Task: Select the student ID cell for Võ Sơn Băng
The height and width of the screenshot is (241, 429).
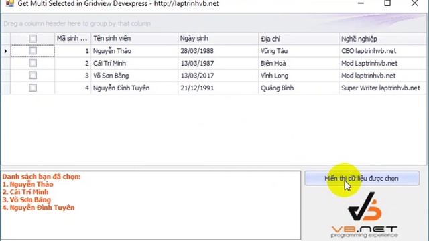Action: coord(73,76)
